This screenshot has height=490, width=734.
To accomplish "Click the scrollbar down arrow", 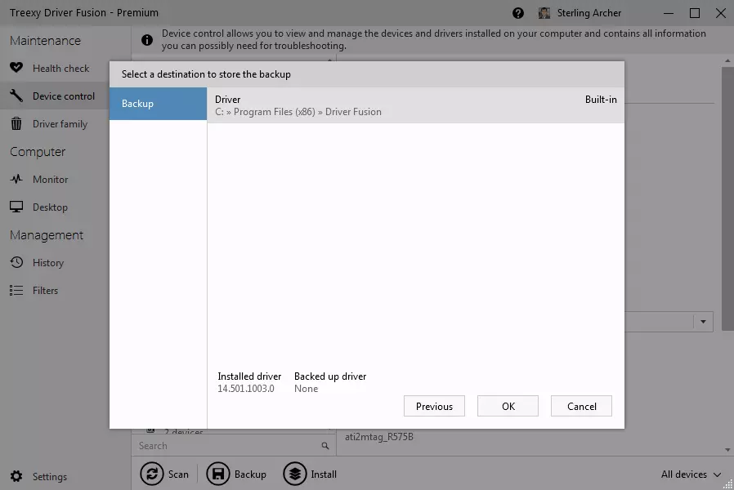I will click(x=727, y=450).
